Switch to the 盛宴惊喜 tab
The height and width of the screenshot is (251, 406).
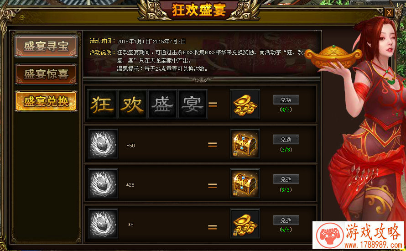[46, 74]
